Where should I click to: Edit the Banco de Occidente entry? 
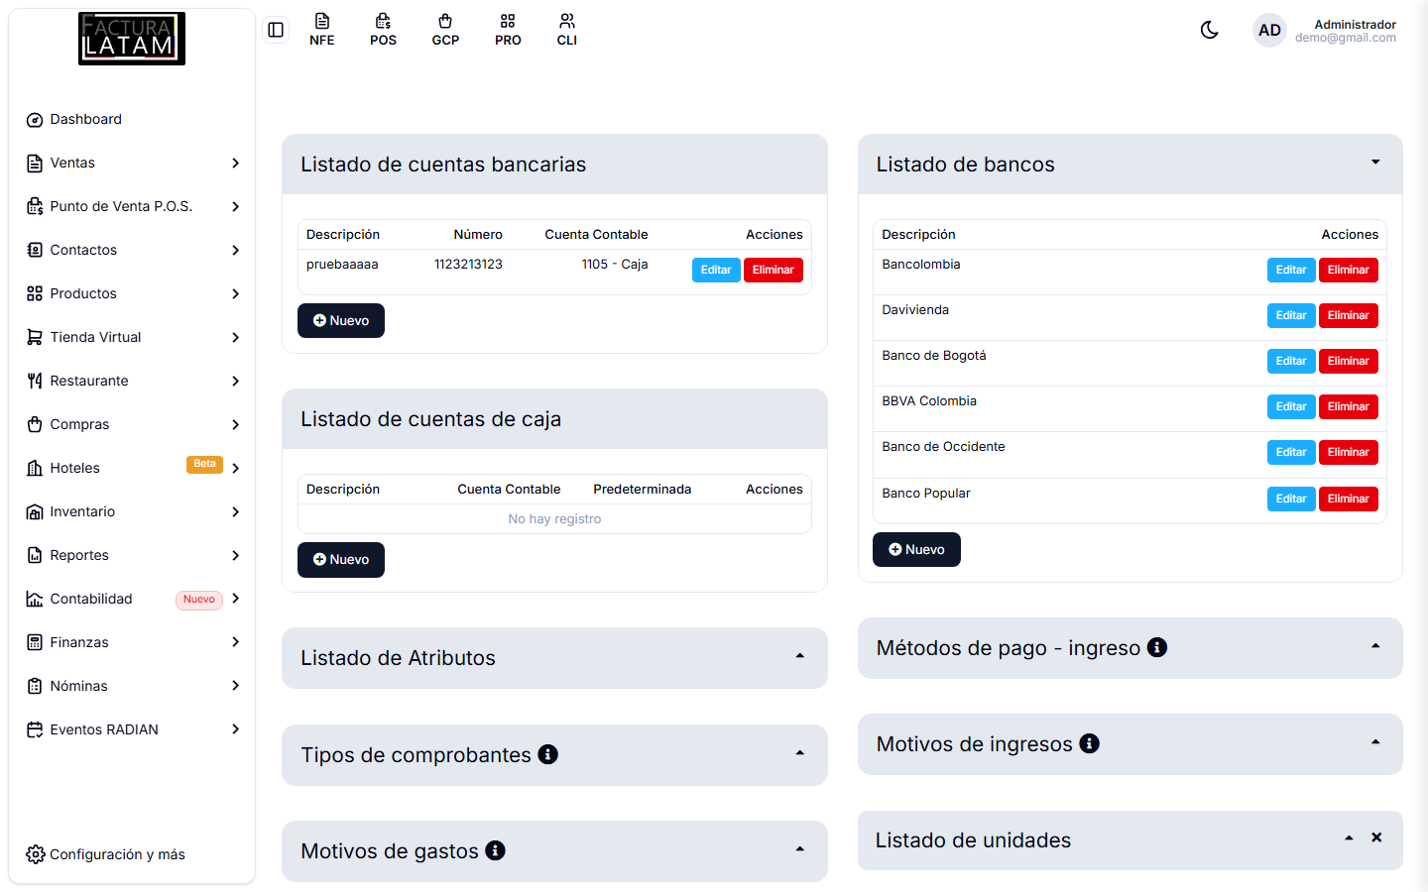click(1291, 452)
